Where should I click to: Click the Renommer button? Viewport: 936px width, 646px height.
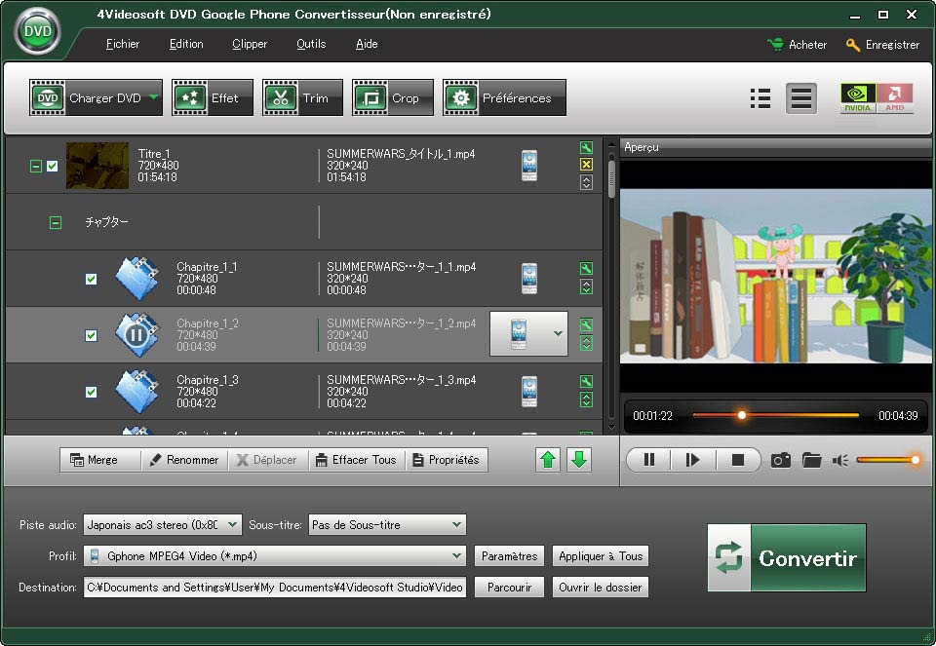coord(184,460)
